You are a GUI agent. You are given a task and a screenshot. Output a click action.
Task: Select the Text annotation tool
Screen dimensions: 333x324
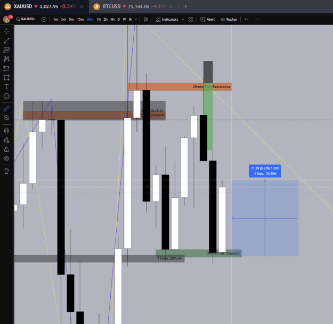tap(6, 87)
